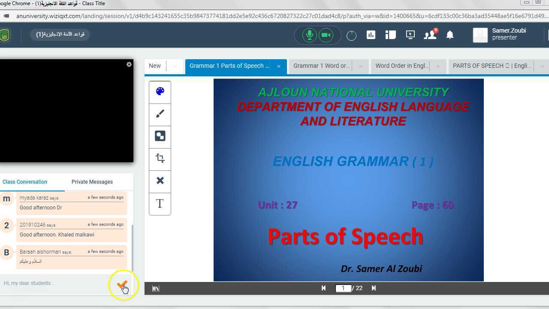The width and height of the screenshot is (549, 309).
Task: Open the color palette tool
Action: pos(160,91)
